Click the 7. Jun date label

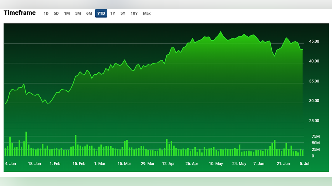click(x=259, y=164)
